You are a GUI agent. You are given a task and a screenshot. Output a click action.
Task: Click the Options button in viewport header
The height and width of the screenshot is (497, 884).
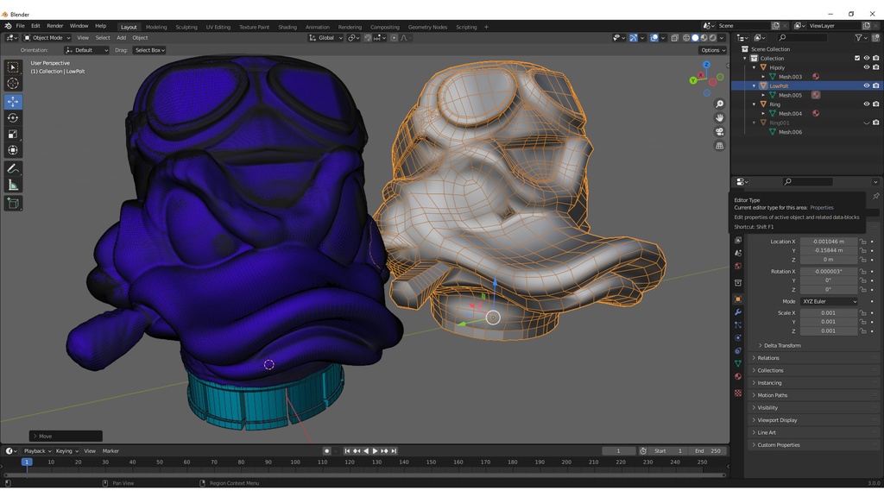pyautogui.click(x=711, y=50)
